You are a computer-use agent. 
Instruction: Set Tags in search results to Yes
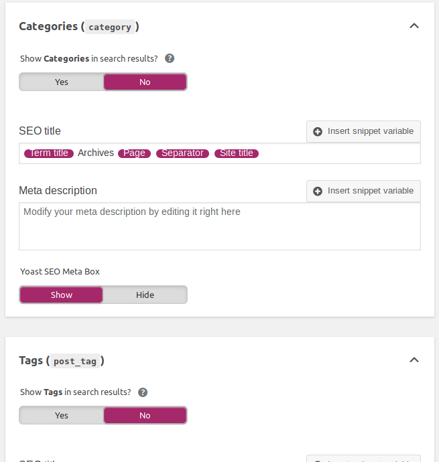click(x=62, y=415)
